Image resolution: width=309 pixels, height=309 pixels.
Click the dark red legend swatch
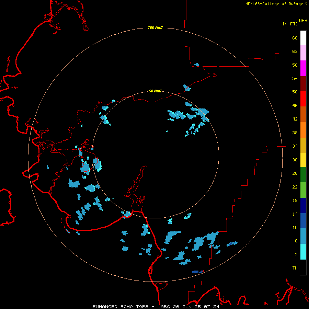click(303, 84)
